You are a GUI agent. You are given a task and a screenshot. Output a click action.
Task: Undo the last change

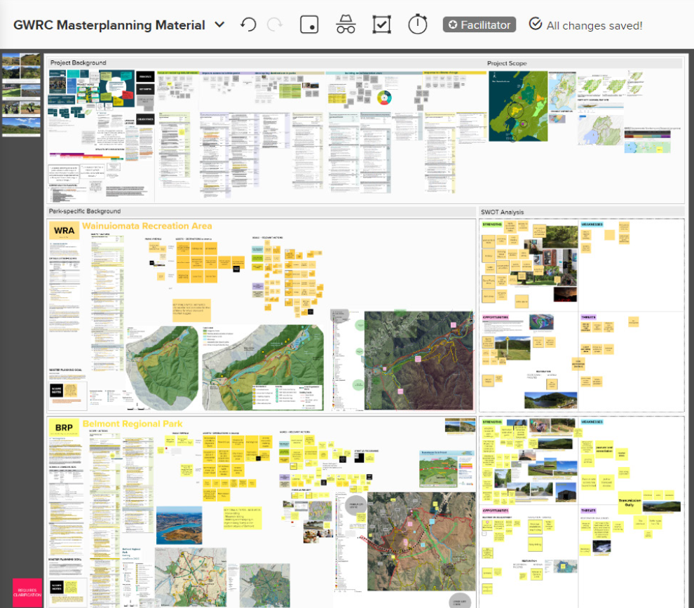coord(248,25)
